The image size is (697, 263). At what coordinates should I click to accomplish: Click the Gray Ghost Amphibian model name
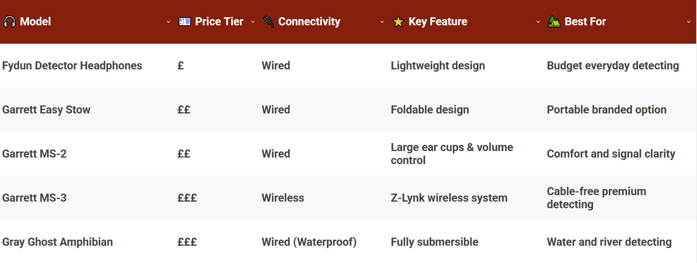point(58,242)
